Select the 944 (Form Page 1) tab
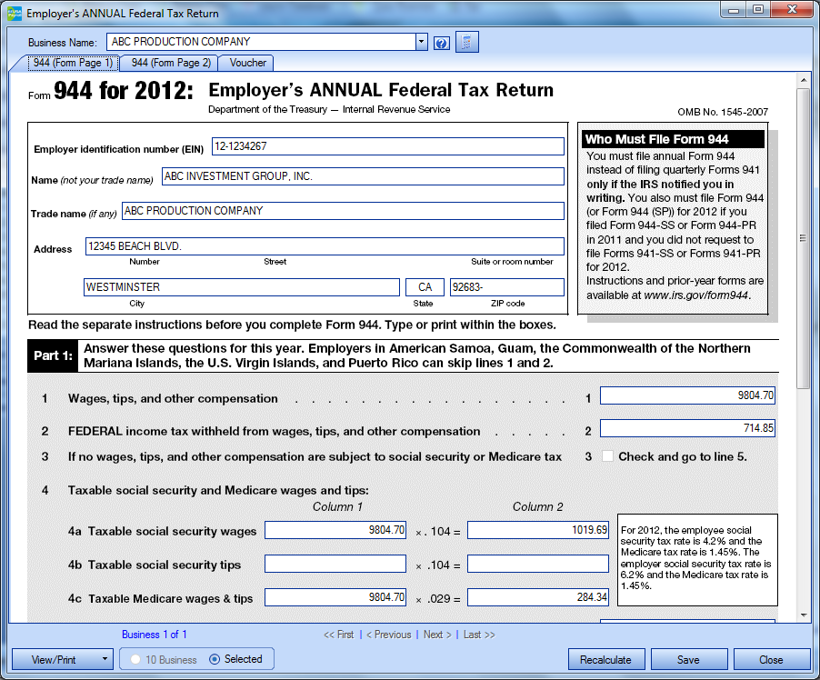Image resolution: width=820 pixels, height=680 pixels. coord(73,63)
